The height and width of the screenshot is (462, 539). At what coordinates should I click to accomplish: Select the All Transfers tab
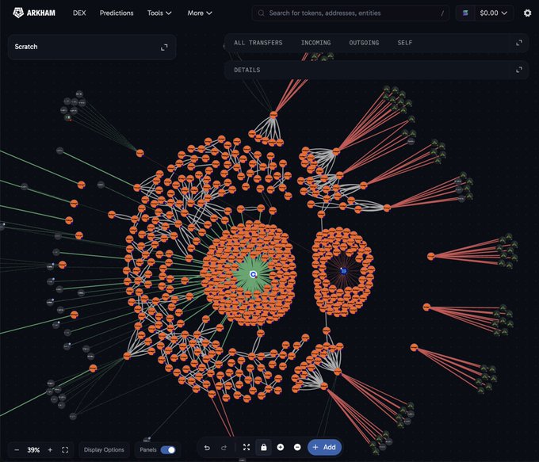258,43
